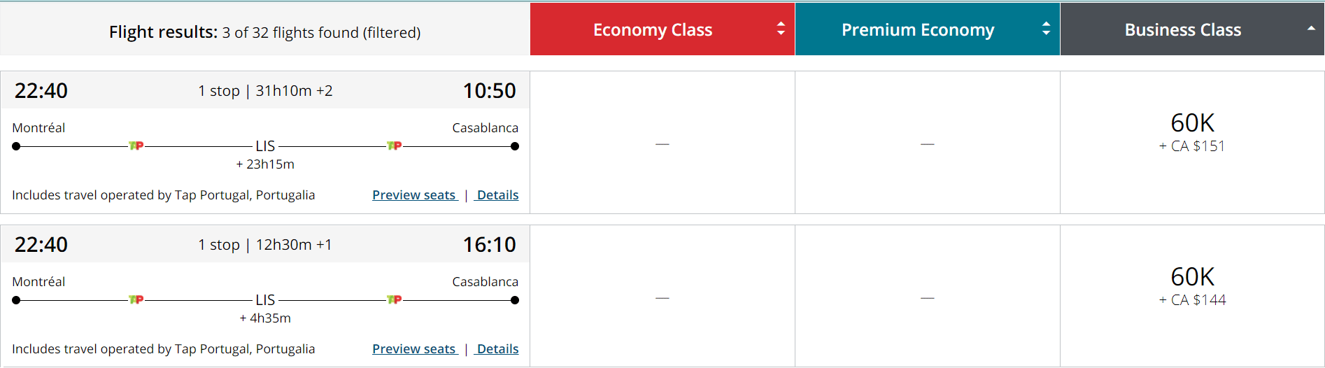Open Preview seats for the 31h10m flight
Screen dimensions: 1325x368
(414, 195)
